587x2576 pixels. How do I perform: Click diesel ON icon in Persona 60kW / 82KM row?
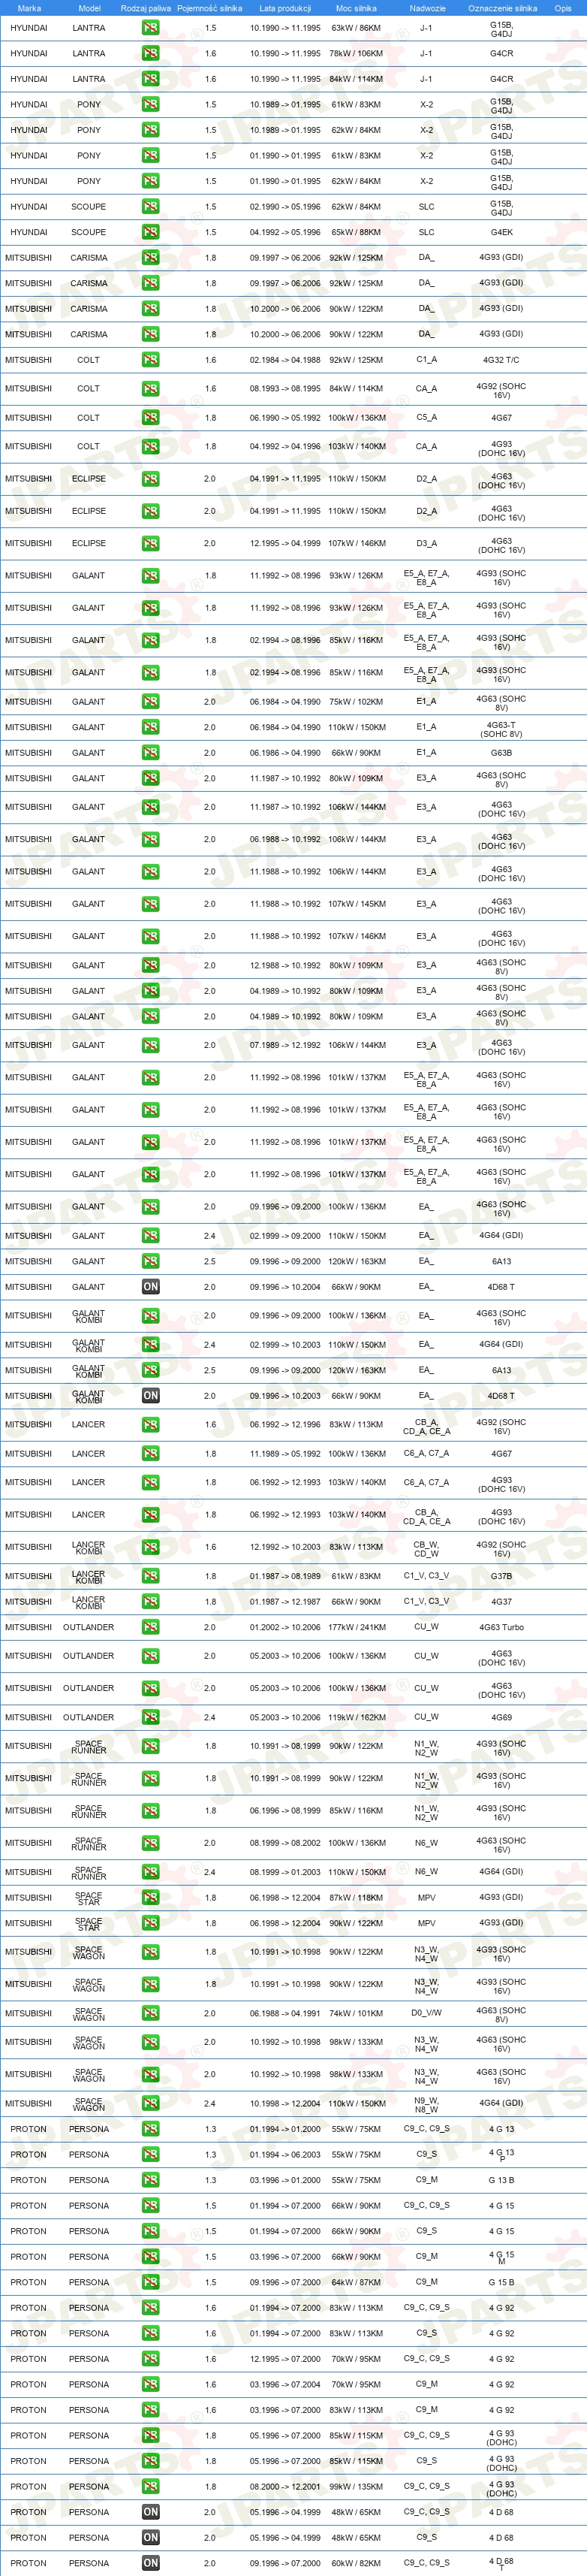150,2563
